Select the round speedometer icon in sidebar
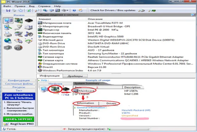Image resolution: width=197 pixels, height=132 pixels. (x=18, y=48)
